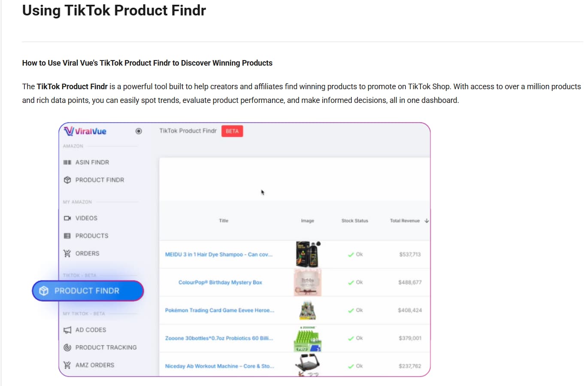587x386 pixels.
Task: Click the PRODUCTS list icon
Action: point(67,236)
